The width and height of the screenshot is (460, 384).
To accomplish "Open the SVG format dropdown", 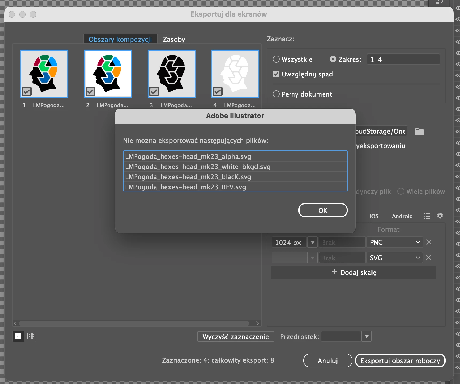I will click(394, 258).
